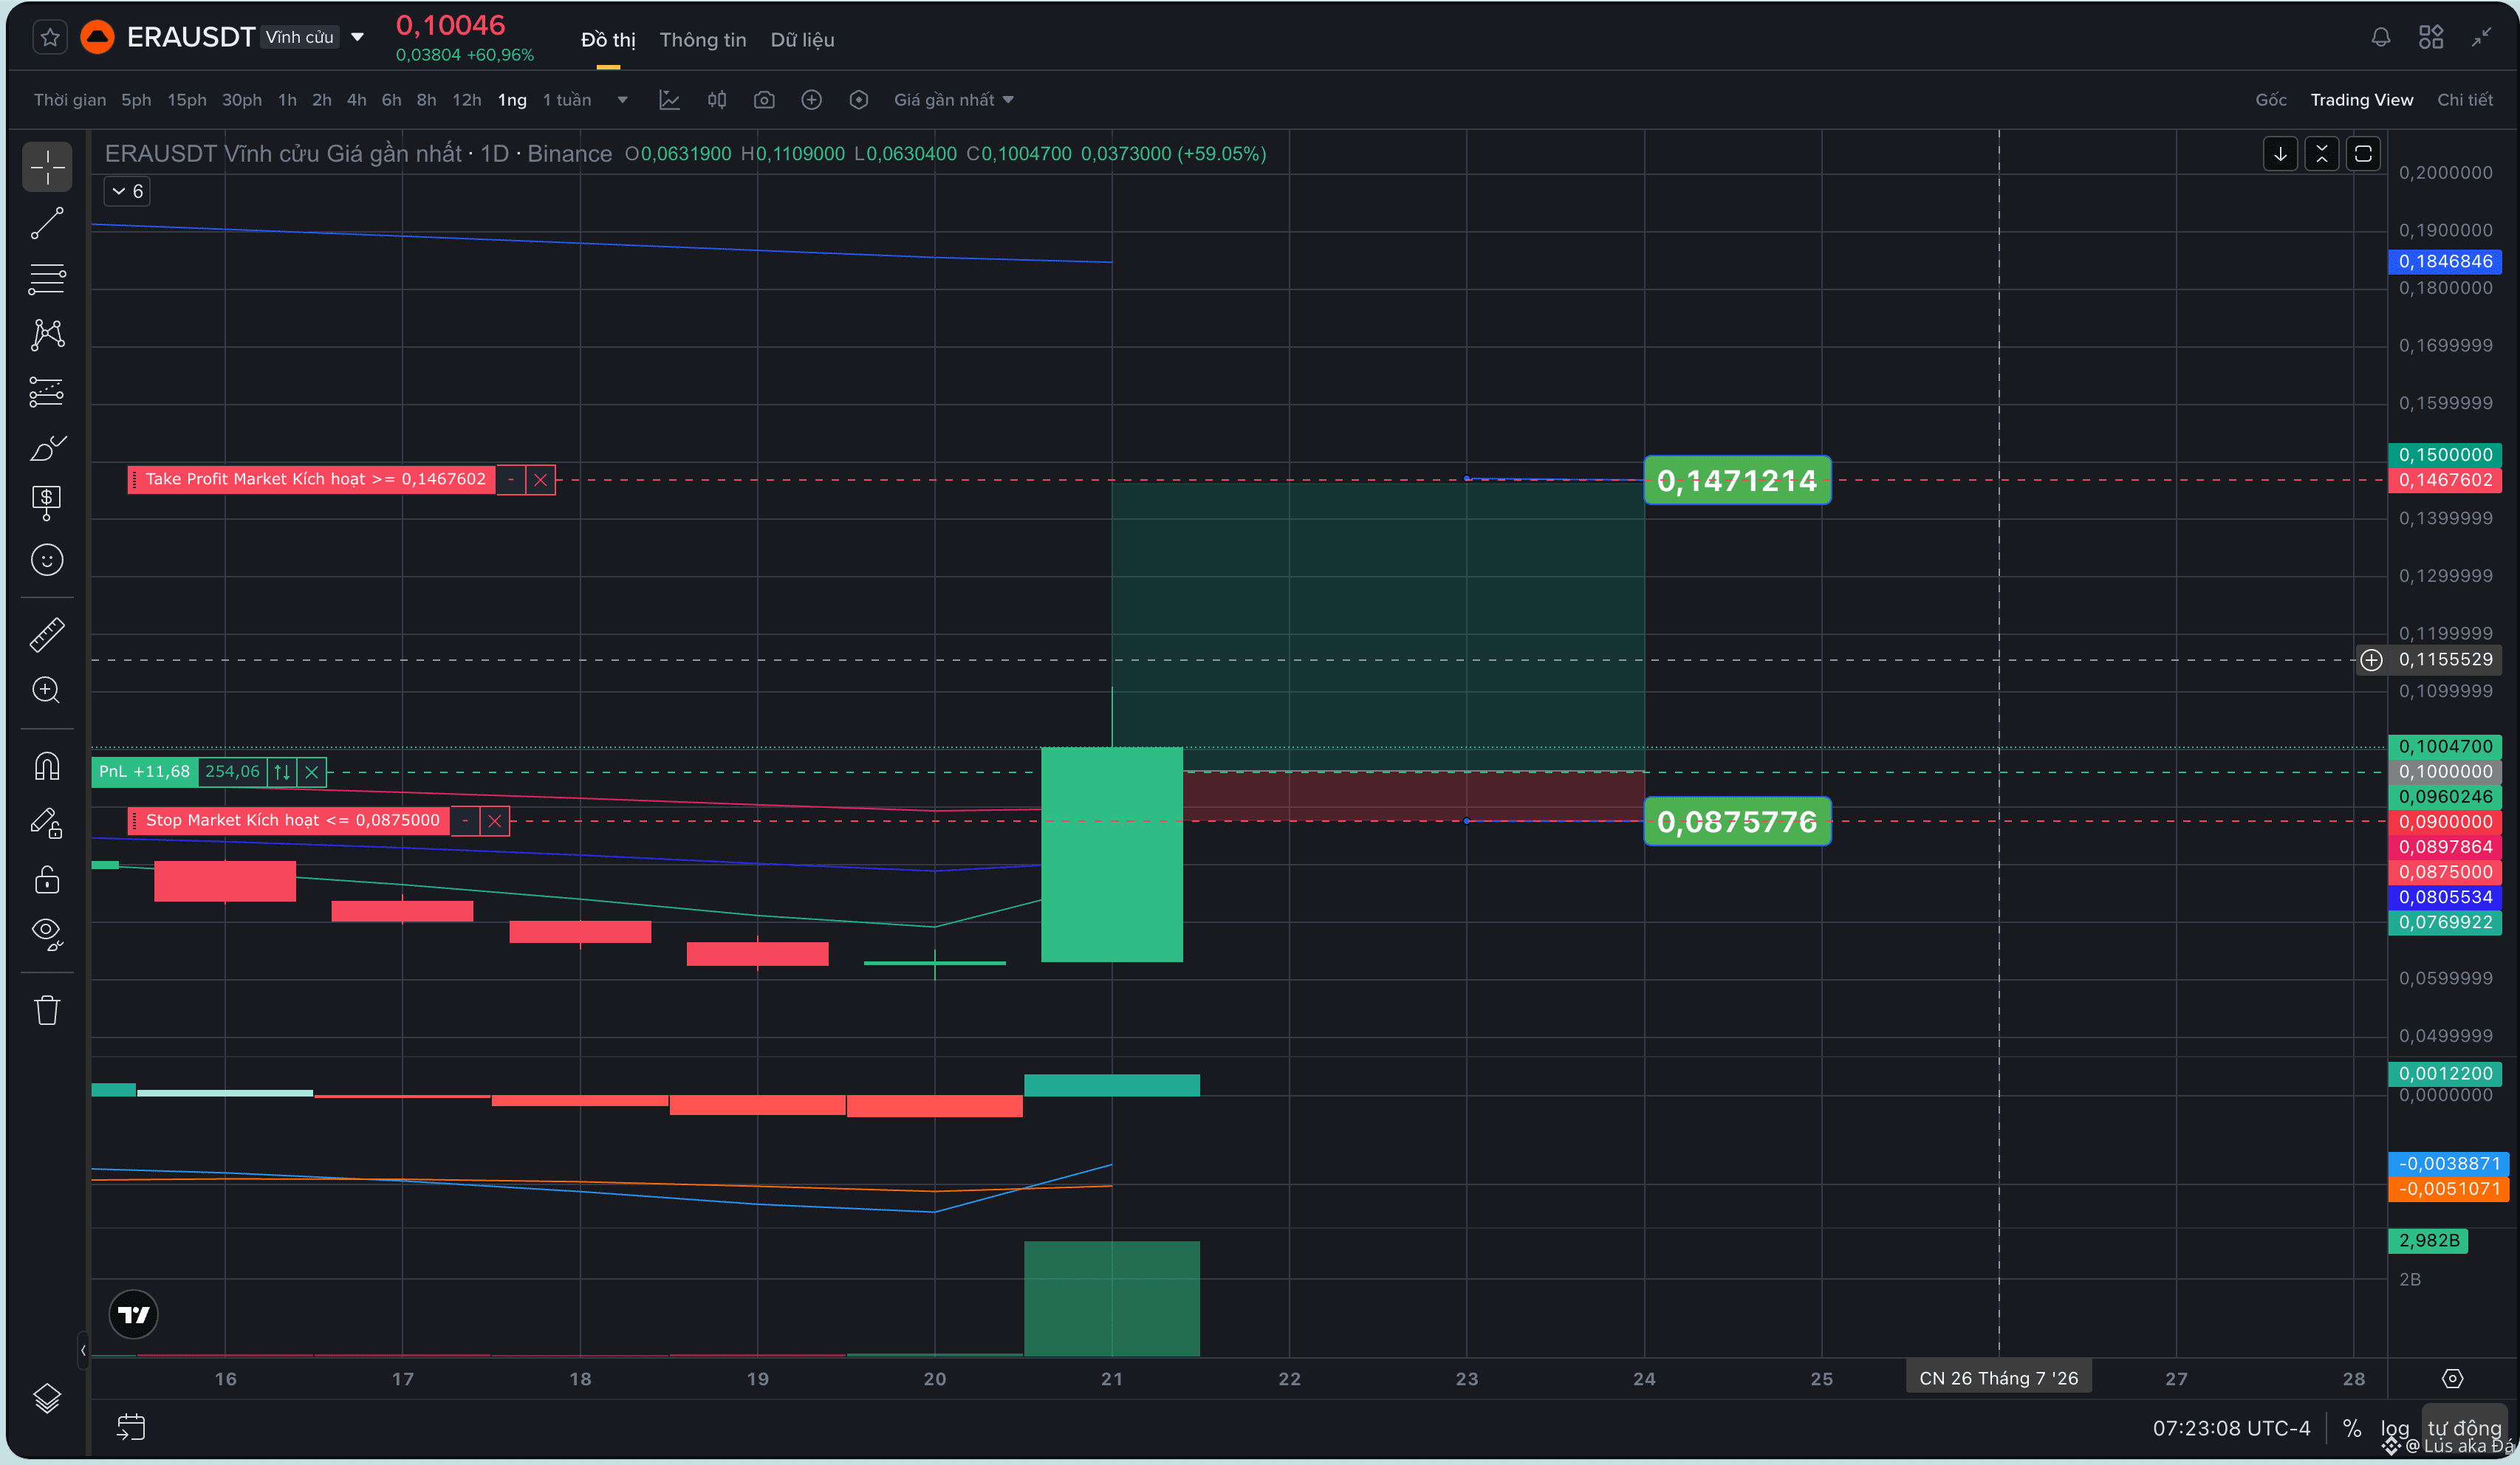Image resolution: width=2520 pixels, height=1465 pixels.
Task: Select the 15ph timeframe
Action: pyautogui.click(x=187, y=100)
